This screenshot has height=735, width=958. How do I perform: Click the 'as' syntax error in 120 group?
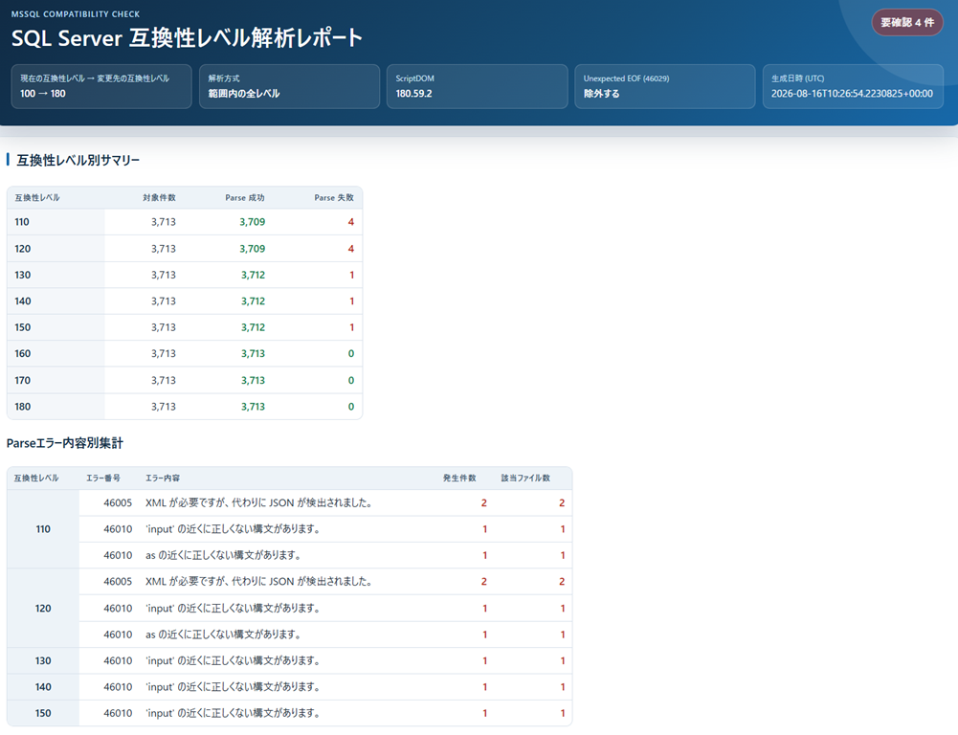pos(224,635)
